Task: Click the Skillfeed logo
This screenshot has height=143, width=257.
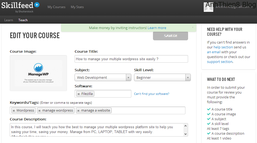Action: click(x=20, y=5)
